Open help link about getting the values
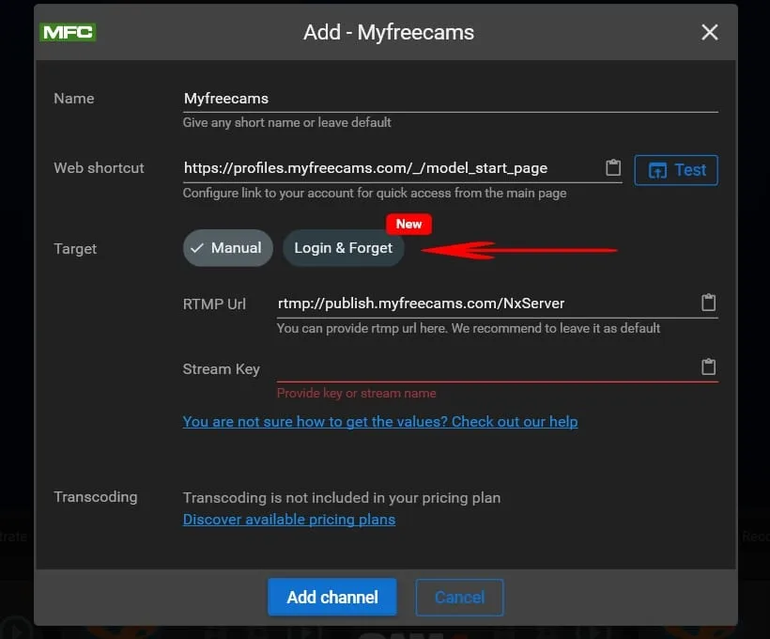The height and width of the screenshot is (639, 770). [380, 422]
